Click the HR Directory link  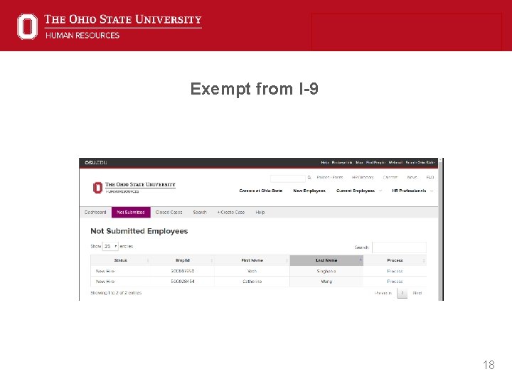pos(363,177)
